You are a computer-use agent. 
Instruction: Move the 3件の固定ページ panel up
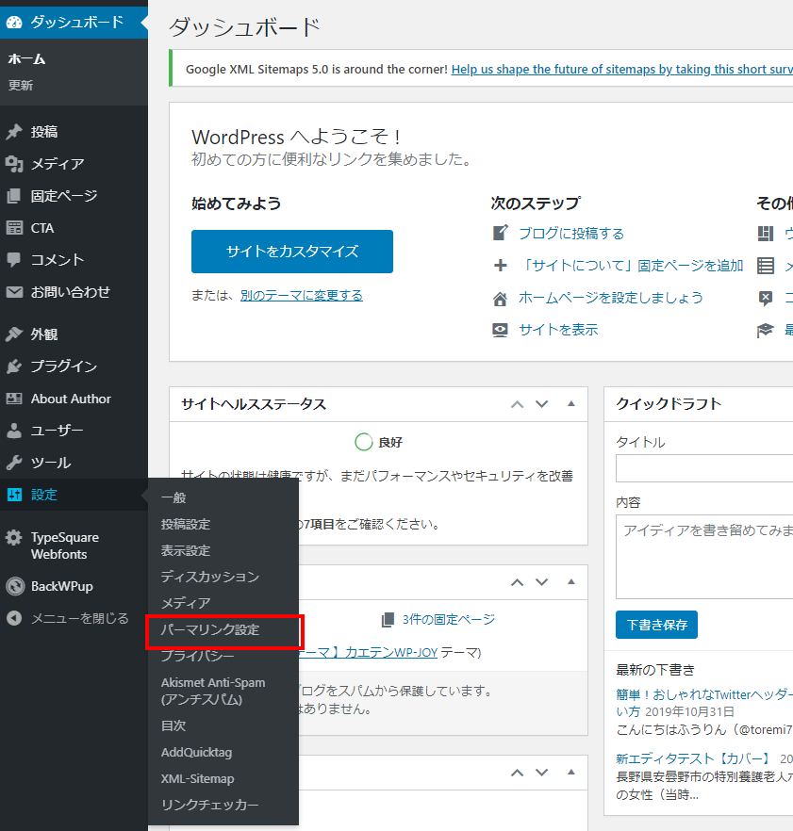coord(517,582)
